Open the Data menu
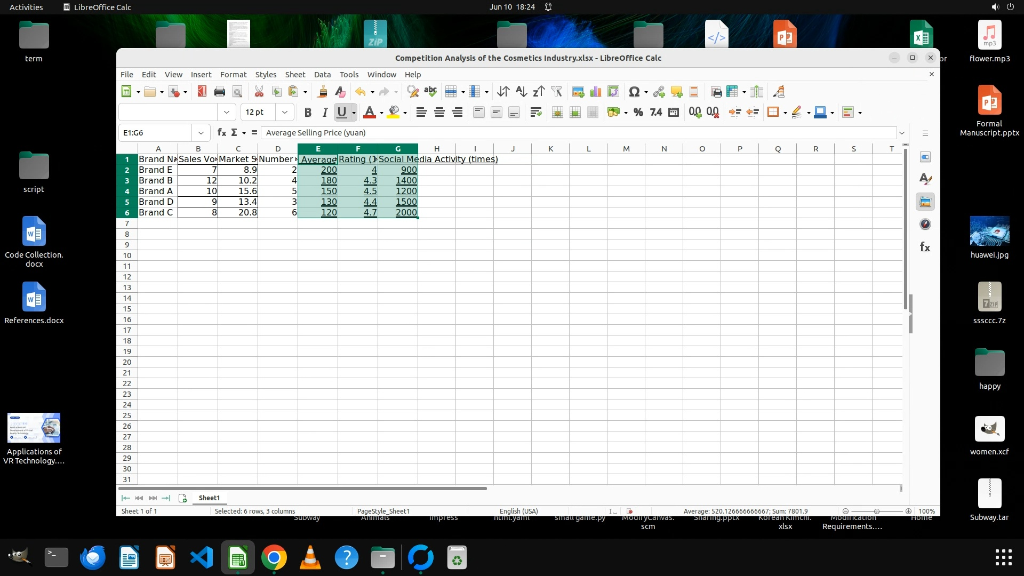 click(322, 75)
